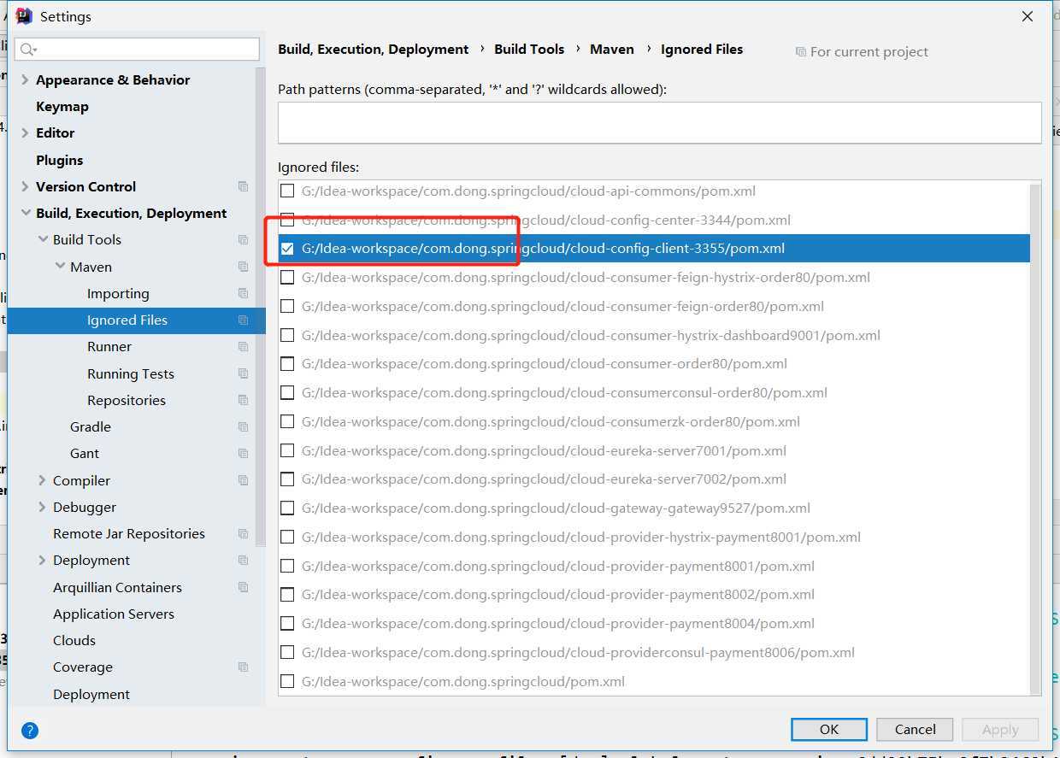
Task: Expand Appearance & Behavior section
Action: tap(25, 79)
